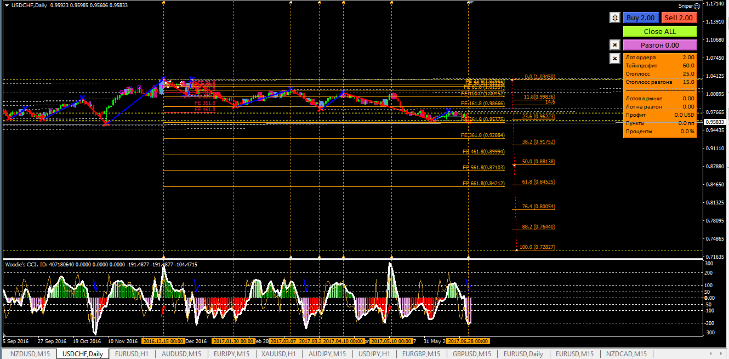Screen dimensions: 729x359
Task: Click the up-down arrow icon beside Buy
Action: pos(615,18)
